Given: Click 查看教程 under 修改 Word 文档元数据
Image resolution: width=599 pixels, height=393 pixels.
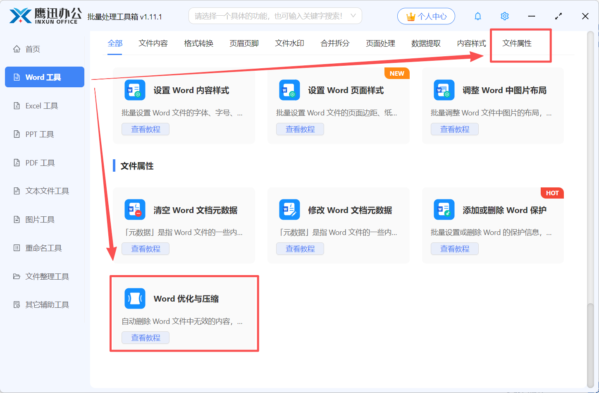Looking at the screenshot, I should tap(300, 249).
